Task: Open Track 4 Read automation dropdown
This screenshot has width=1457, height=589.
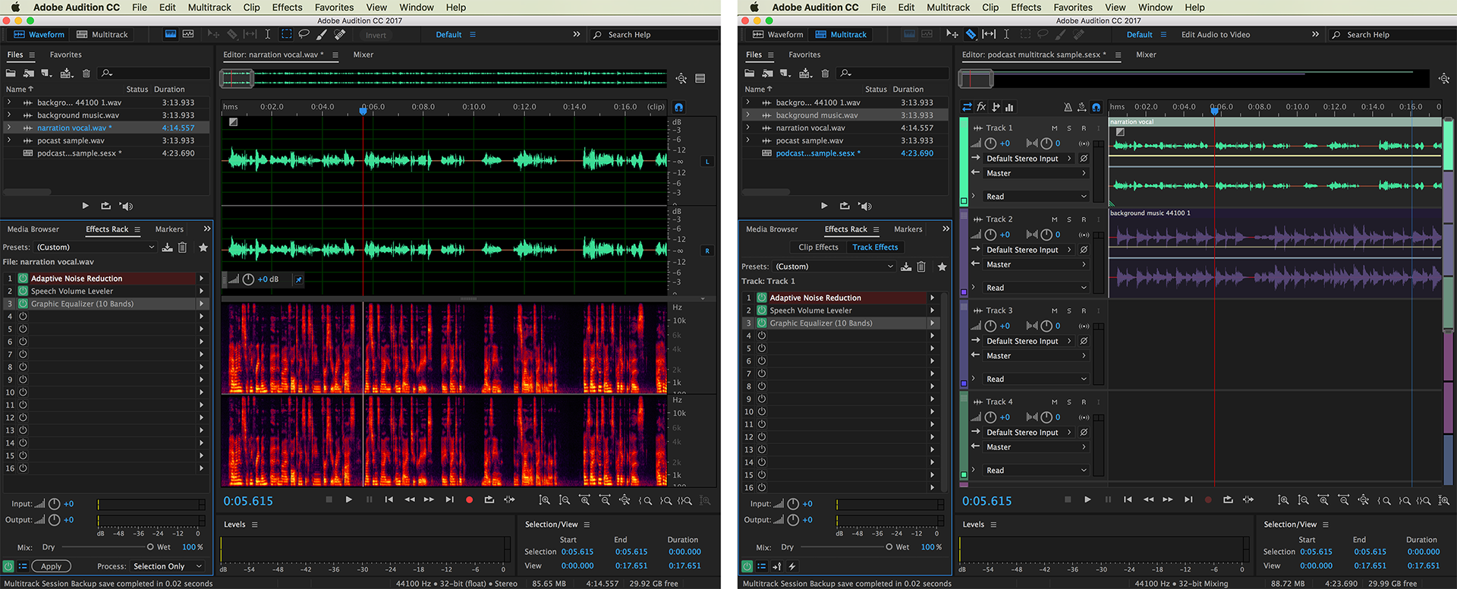Action: pyautogui.click(x=1036, y=470)
